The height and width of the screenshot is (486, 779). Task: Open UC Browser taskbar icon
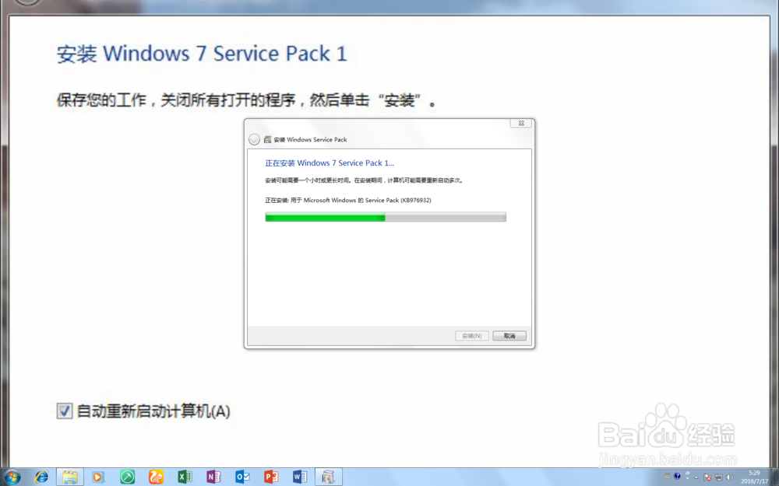(156, 477)
